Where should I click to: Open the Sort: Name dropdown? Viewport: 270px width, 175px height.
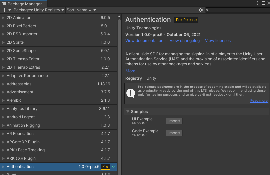tap(81, 10)
